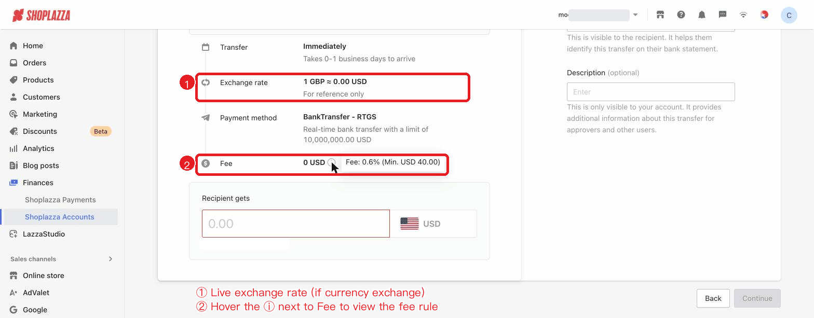Select Shoplazza Accounts in the sidebar
The width and height of the screenshot is (814, 318).
[x=60, y=217]
